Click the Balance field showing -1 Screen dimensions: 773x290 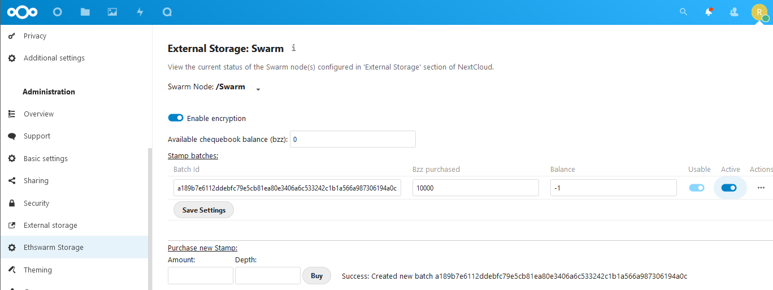[x=614, y=188]
